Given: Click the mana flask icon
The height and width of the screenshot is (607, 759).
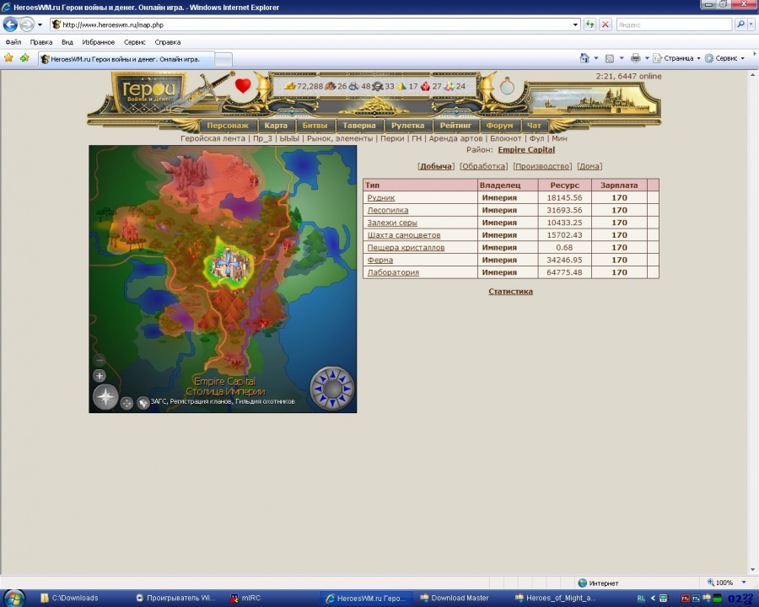Looking at the screenshot, I should click(507, 86).
